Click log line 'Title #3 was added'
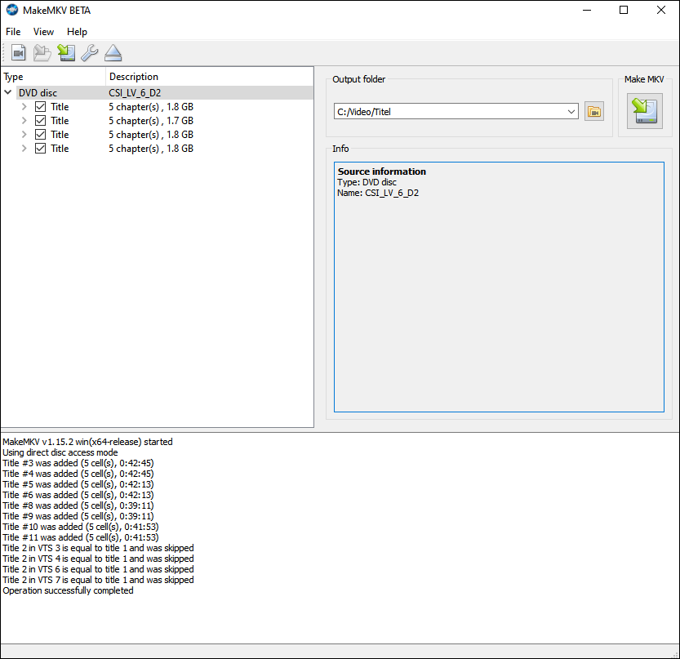This screenshot has width=680, height=659. point(78,463)
